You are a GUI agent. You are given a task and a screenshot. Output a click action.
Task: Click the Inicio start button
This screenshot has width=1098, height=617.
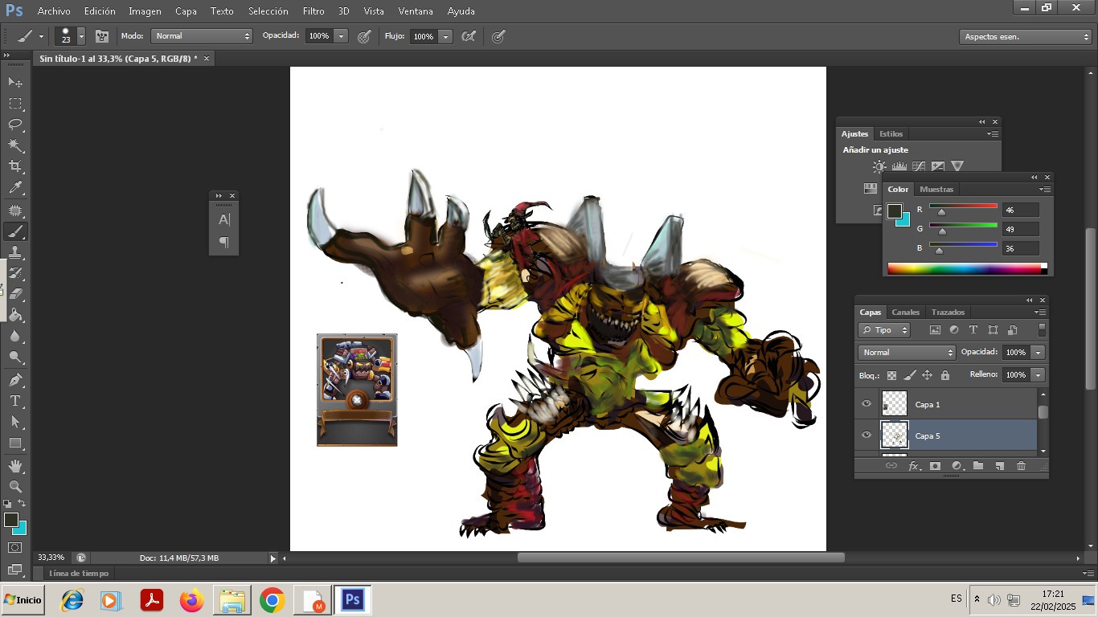[23, 600]
